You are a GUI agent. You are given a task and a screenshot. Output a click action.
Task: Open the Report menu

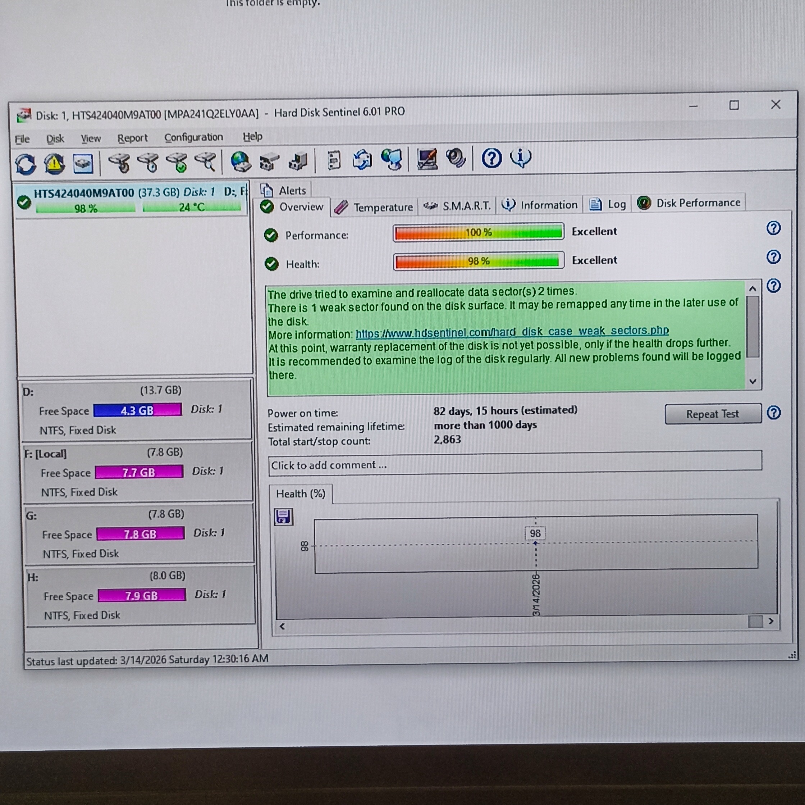coord(132,138)
